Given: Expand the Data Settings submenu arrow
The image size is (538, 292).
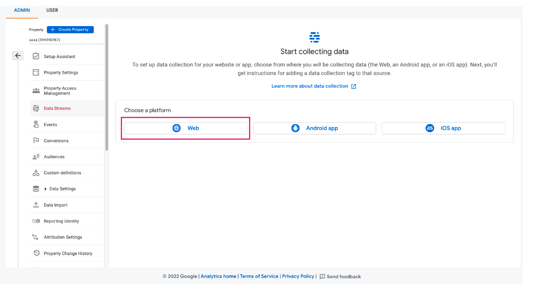Looking at the screenshot, I should pos(46,189).
